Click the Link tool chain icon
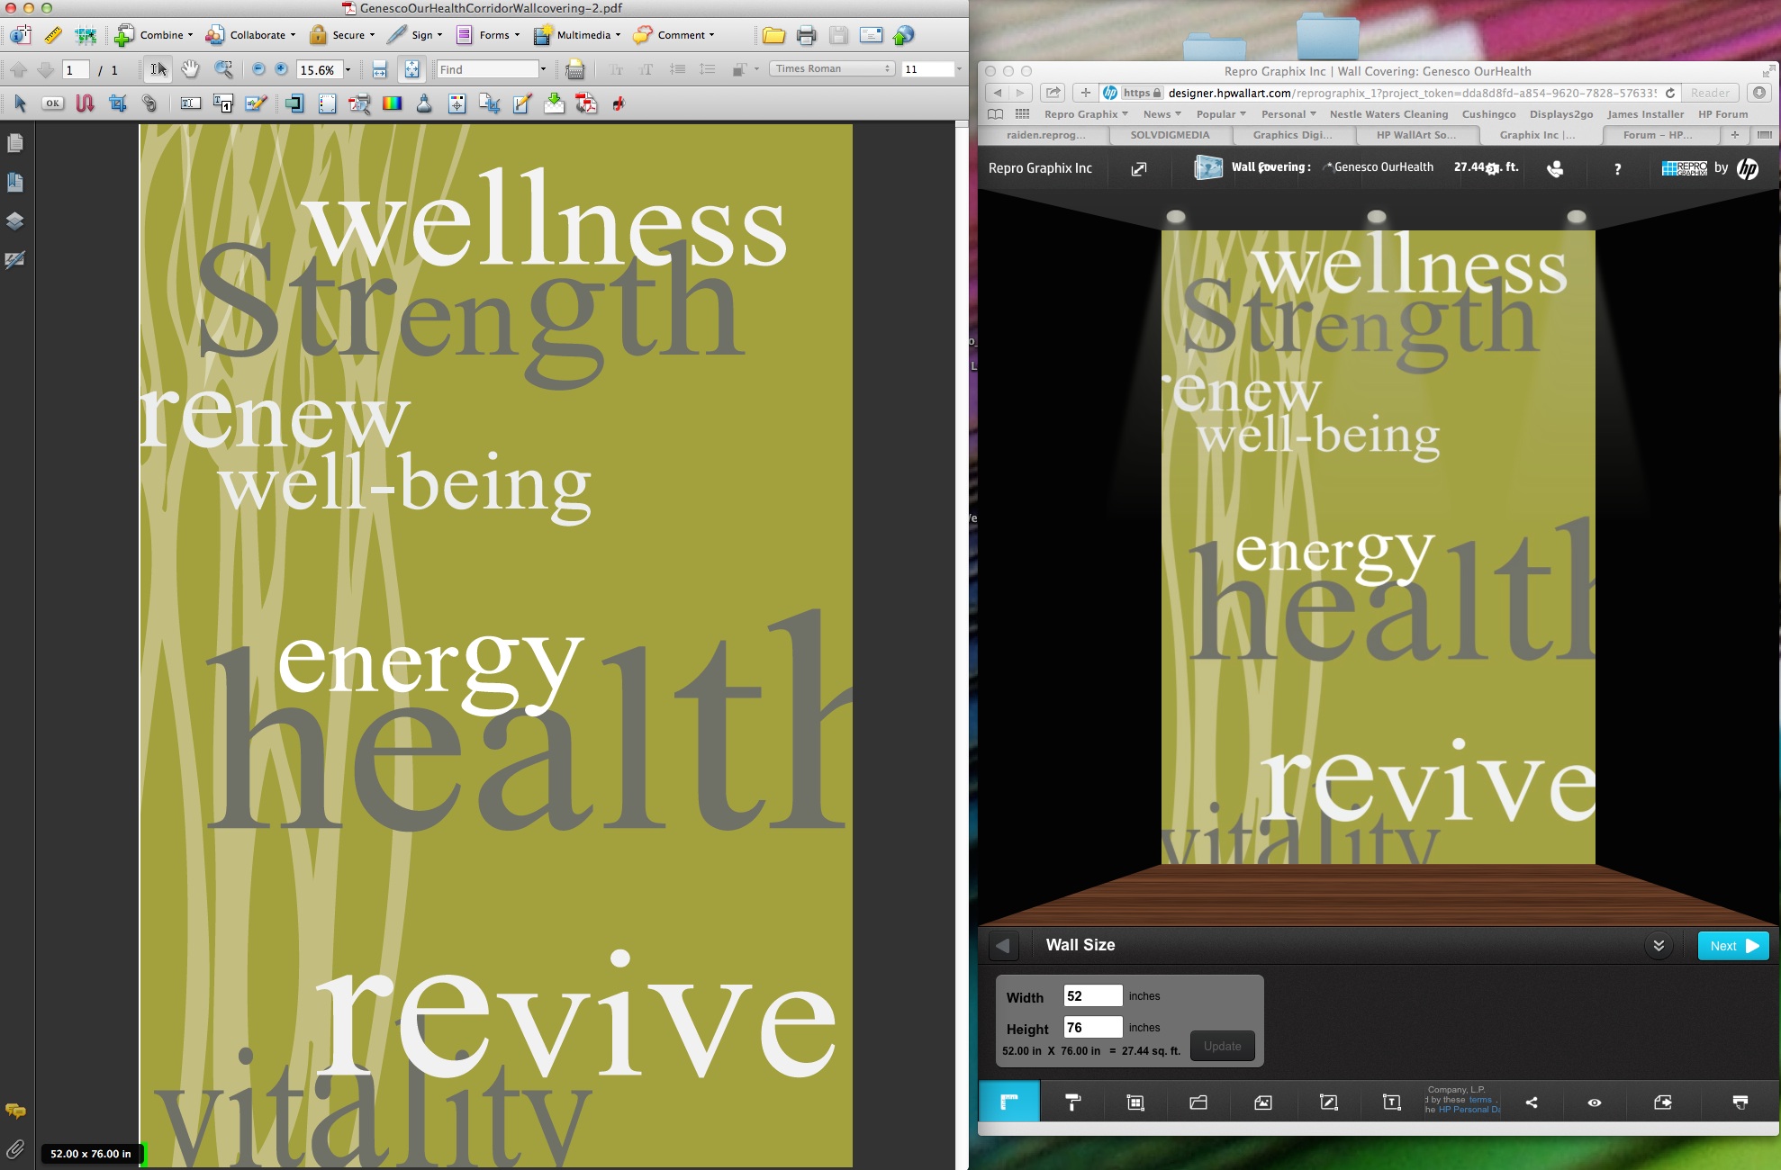1781x1170 pixels. (149, 103)
